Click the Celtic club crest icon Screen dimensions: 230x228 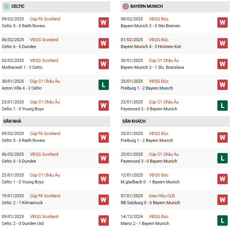coord(7,7)
